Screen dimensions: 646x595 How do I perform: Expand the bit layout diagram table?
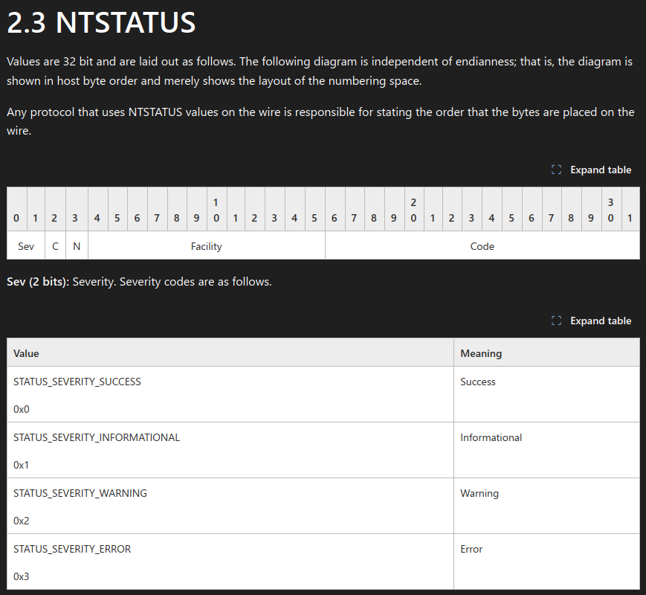[591, 170]
